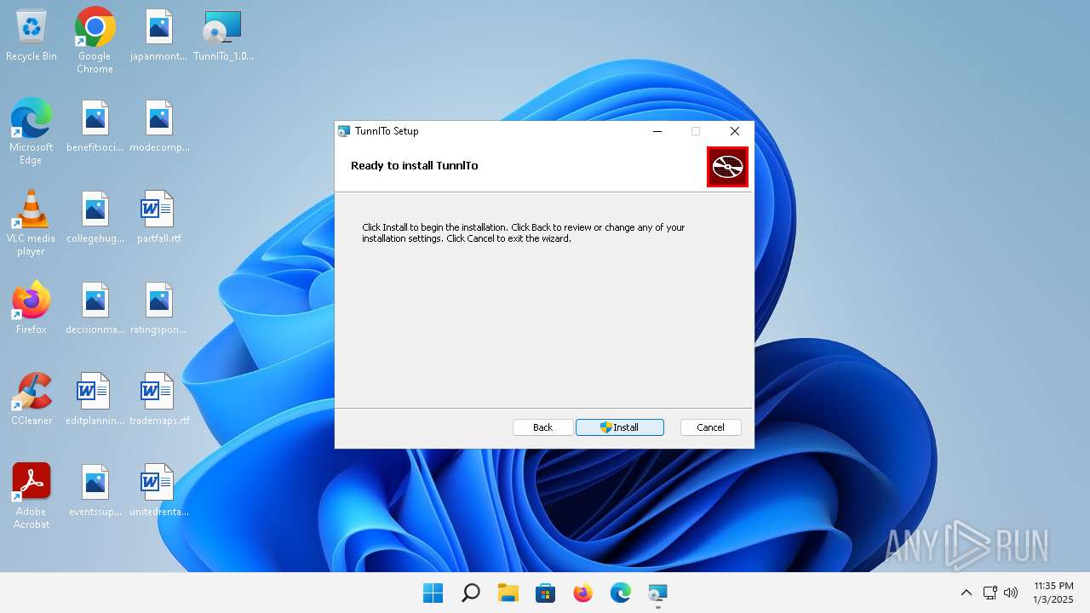Open Microsoft Edge from the taskbar
1090x613 pixels.
620,593
